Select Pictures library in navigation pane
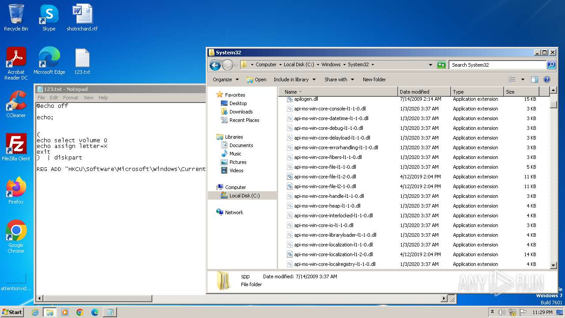 [x=238, y=162]
